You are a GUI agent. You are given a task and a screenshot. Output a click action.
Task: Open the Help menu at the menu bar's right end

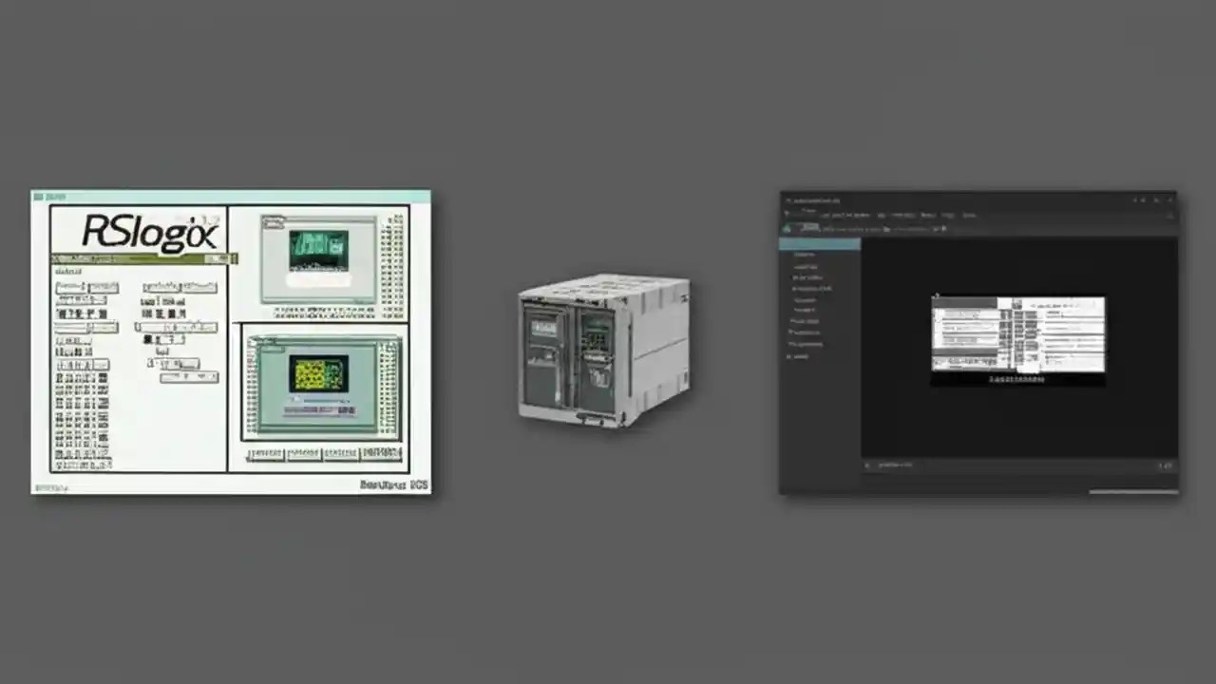(x=969, y=215)
